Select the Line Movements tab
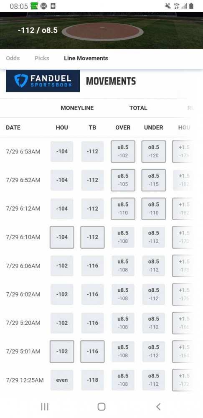Viewport: 203px width, 418px height. (x=86, y=58)
